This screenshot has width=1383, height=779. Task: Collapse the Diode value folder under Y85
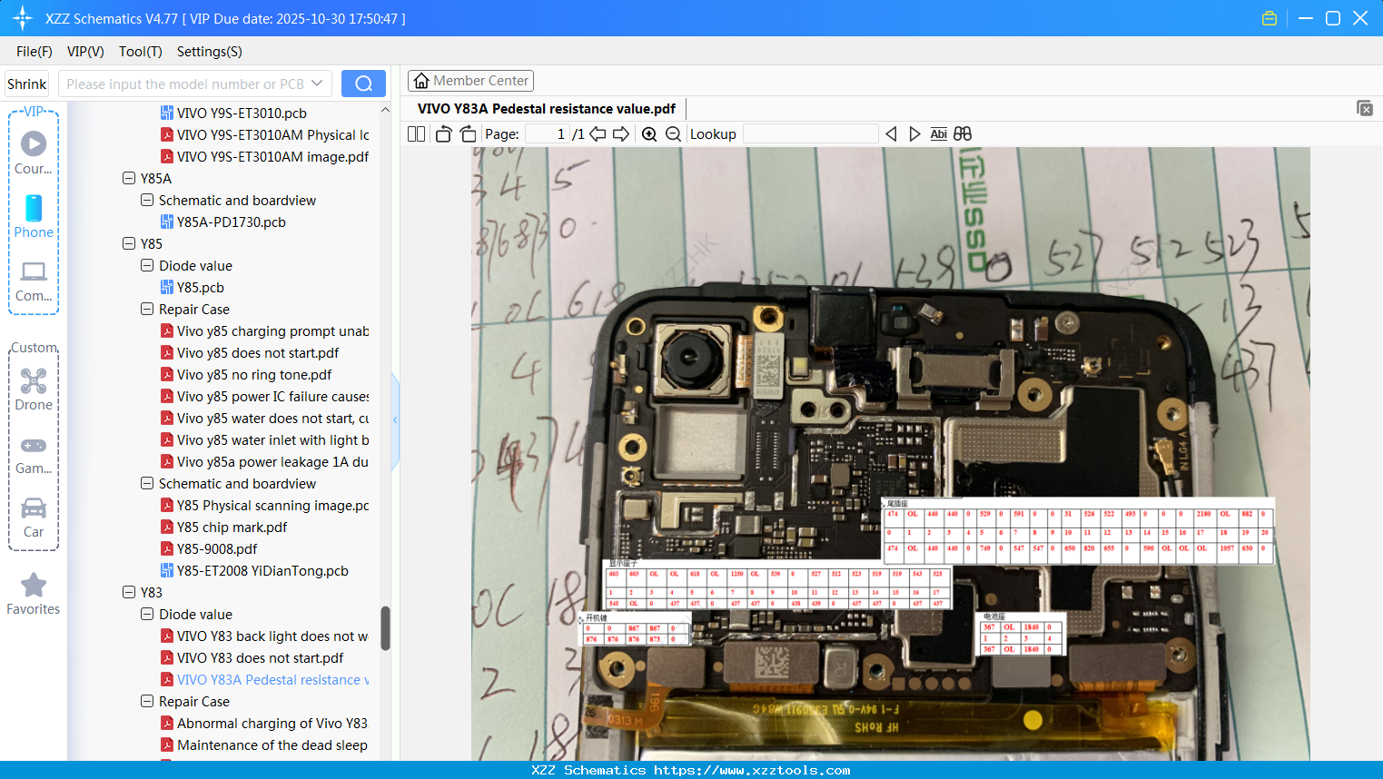147,266
